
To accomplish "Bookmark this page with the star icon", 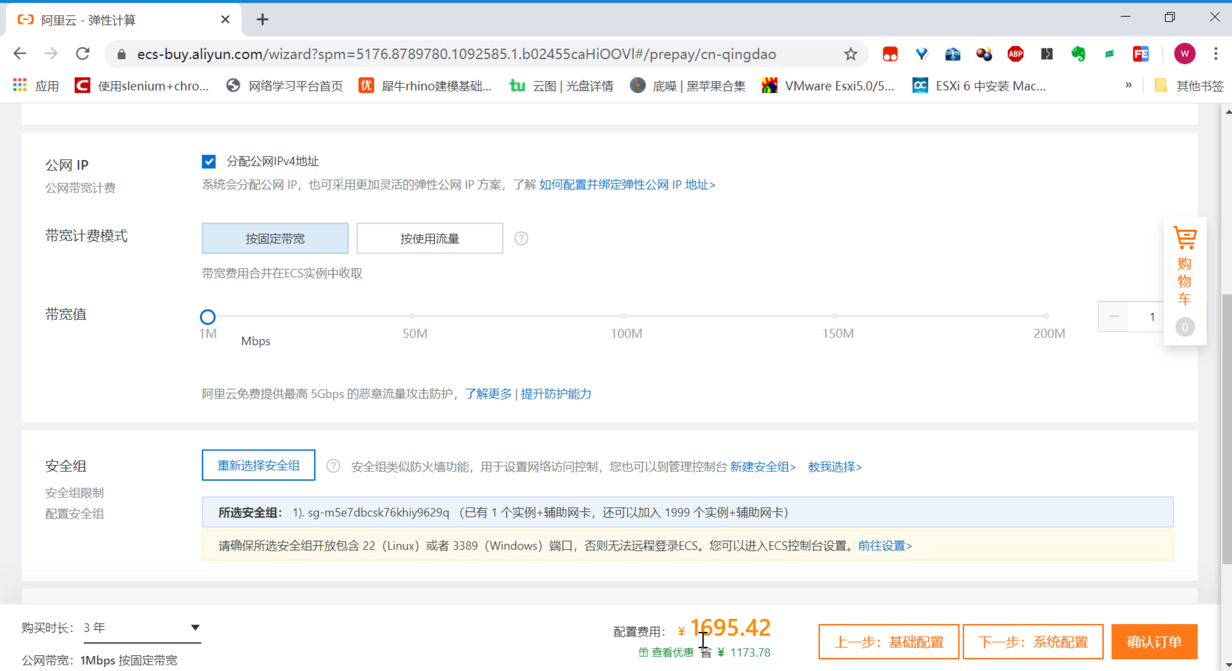I will (x=850, y=54).
